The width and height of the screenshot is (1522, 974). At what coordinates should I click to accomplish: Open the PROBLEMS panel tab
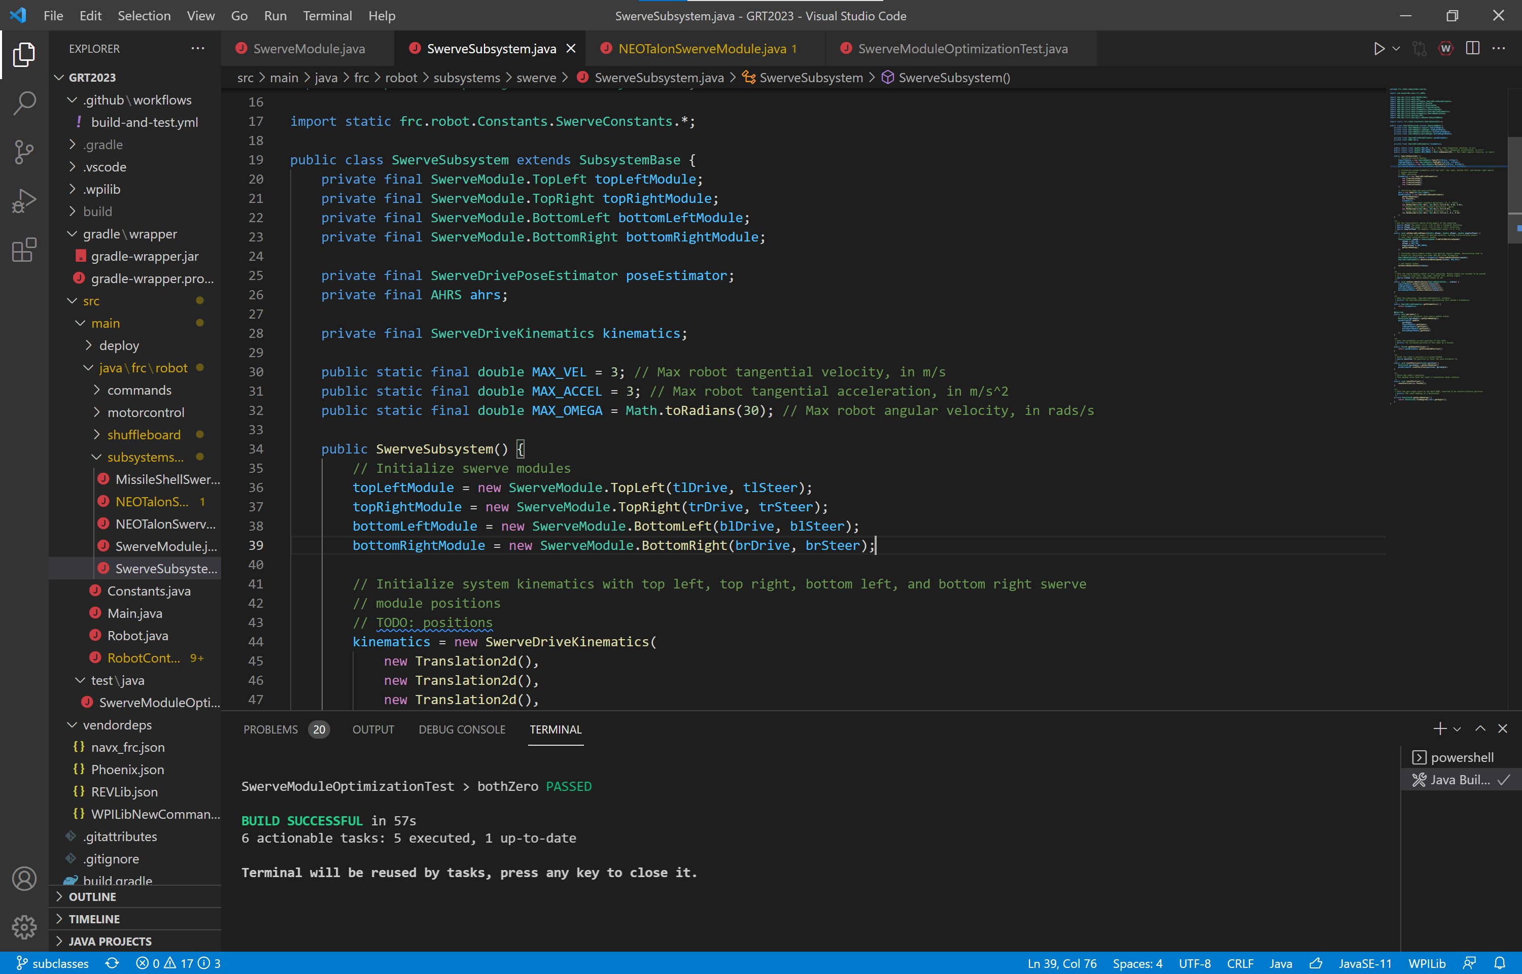pos(286,729)
